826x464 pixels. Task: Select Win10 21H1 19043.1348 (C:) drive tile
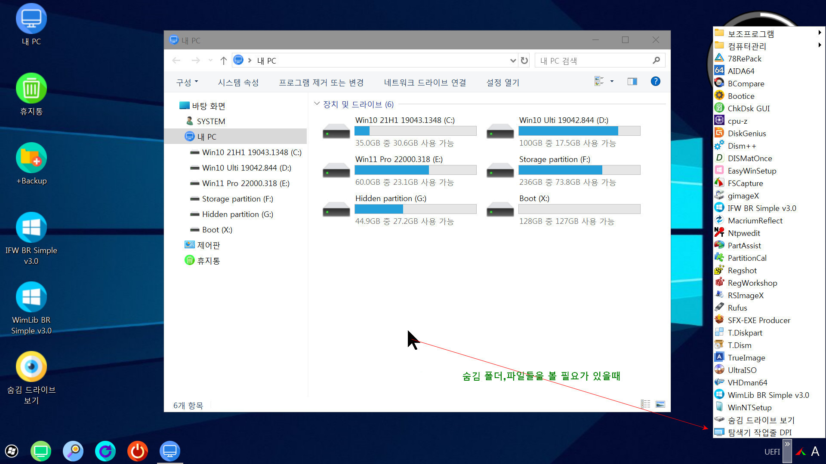pyautogui.click(x=399, y=131)
